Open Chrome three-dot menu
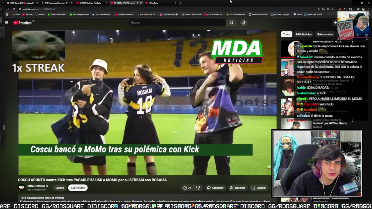Viewport: 372px width, 209px height. (368, 9)
